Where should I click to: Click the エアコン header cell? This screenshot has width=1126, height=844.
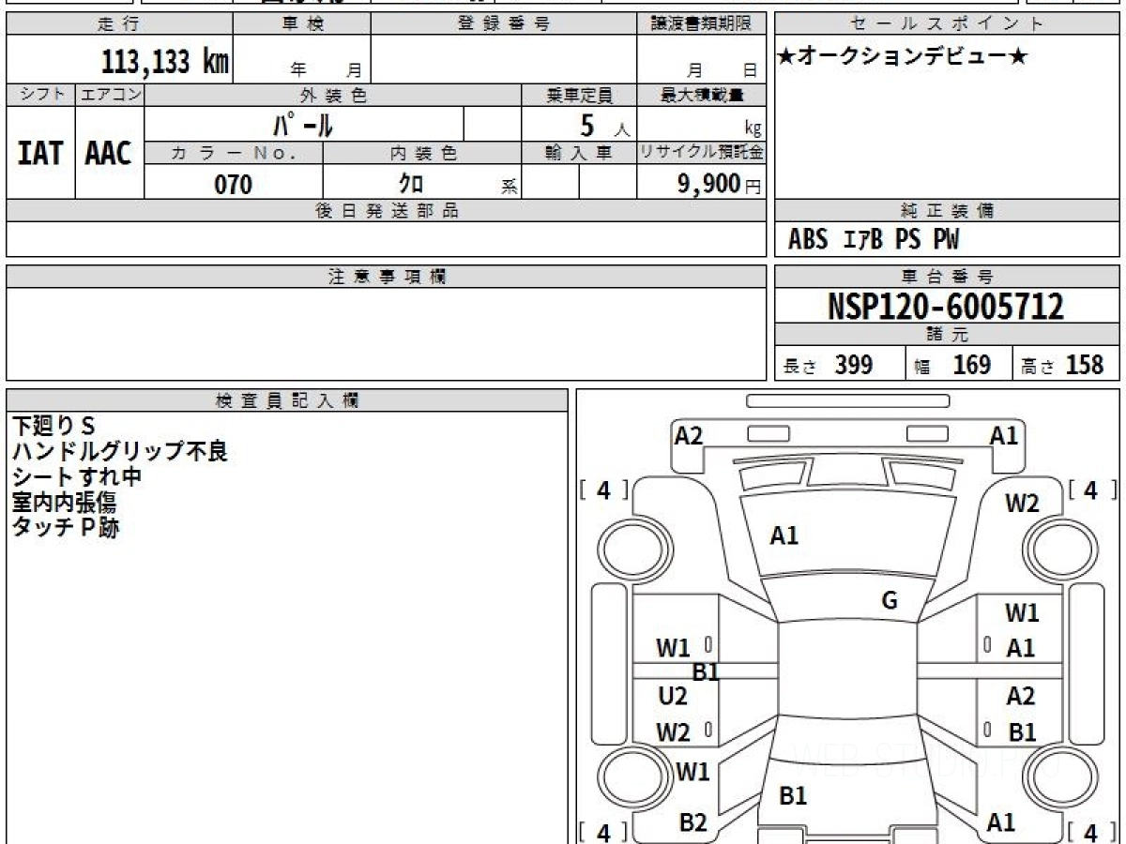pos(110,96)
